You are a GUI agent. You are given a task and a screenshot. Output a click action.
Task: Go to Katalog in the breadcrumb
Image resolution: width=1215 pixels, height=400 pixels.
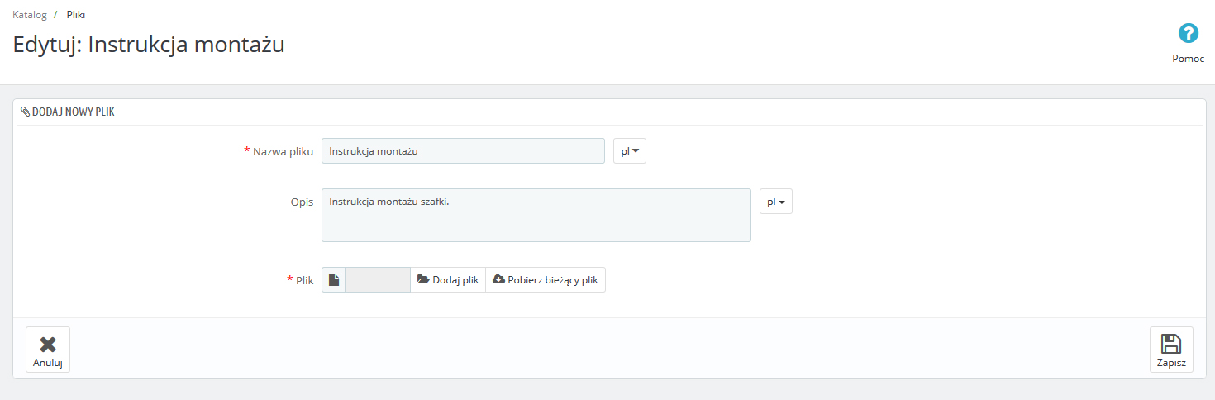(x=30, y=15)
